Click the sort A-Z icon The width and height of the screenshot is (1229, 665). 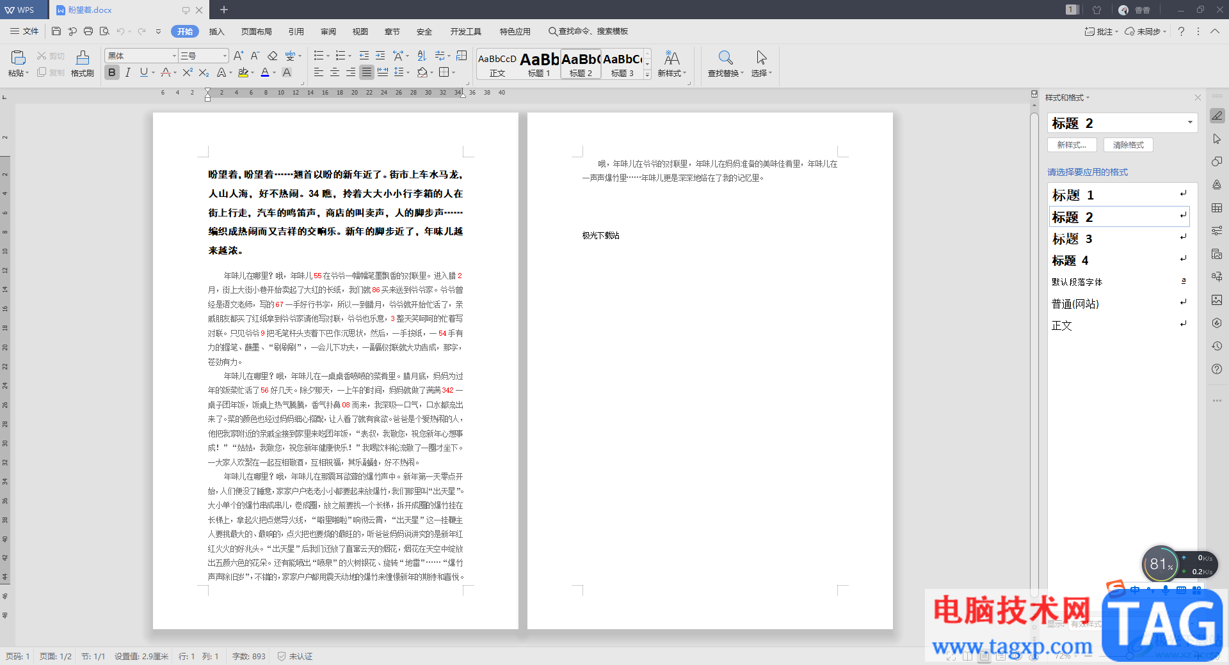[x=421, y=56]
